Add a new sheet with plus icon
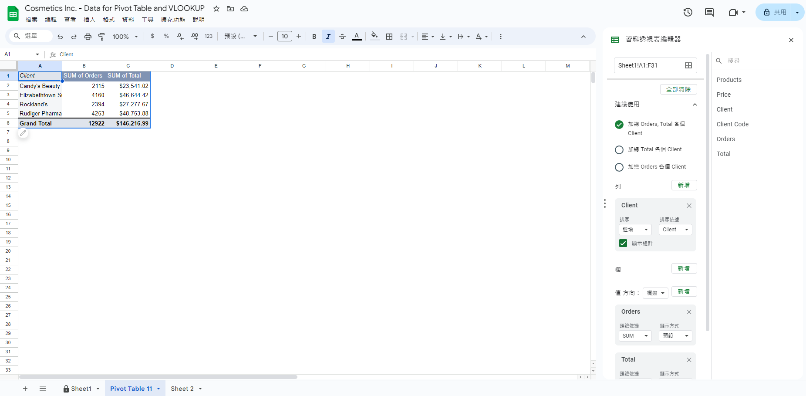The image size is (806, 396). pyautogui.click(x=25, y=389)
